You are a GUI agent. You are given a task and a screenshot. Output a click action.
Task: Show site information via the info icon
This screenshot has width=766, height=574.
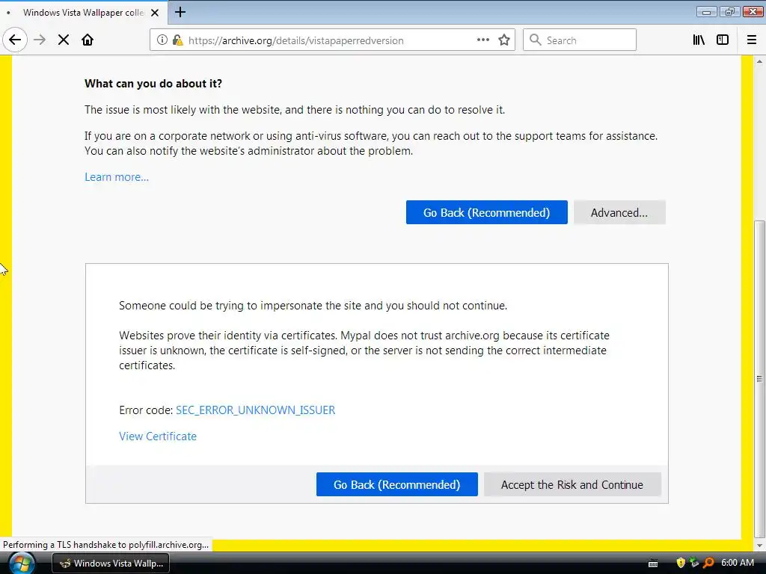(162, 40)
